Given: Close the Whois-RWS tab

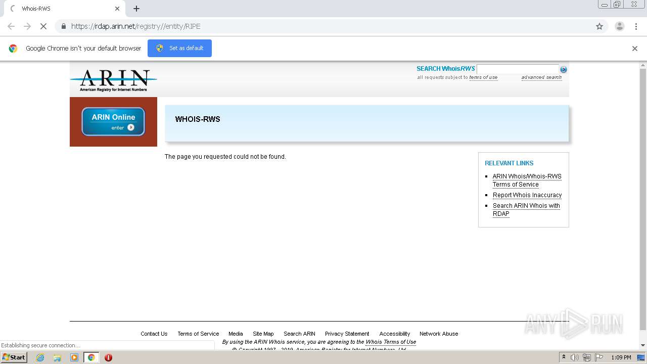Looking at the screenshot, I should (x=117, y=9).
